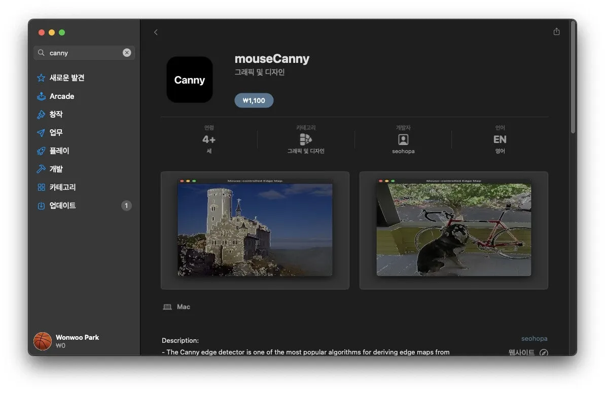Open the 웹사이트 link
This screenshot has height=393, width=605.
click(521, 352)
